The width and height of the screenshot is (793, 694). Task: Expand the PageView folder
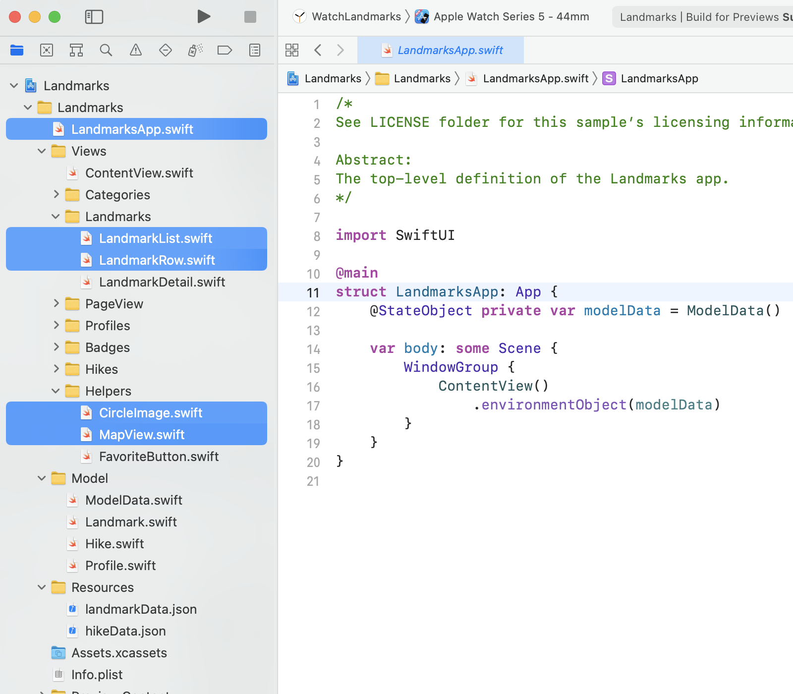(56, 304)
